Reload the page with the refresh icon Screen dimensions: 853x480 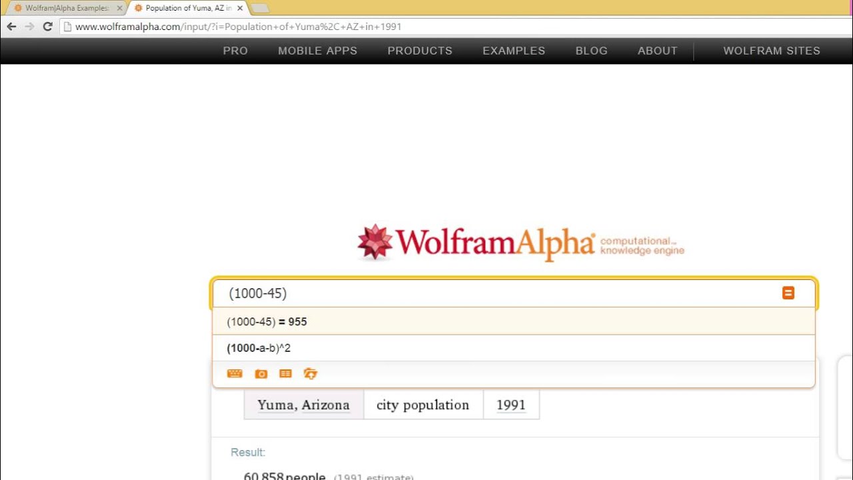47,27
